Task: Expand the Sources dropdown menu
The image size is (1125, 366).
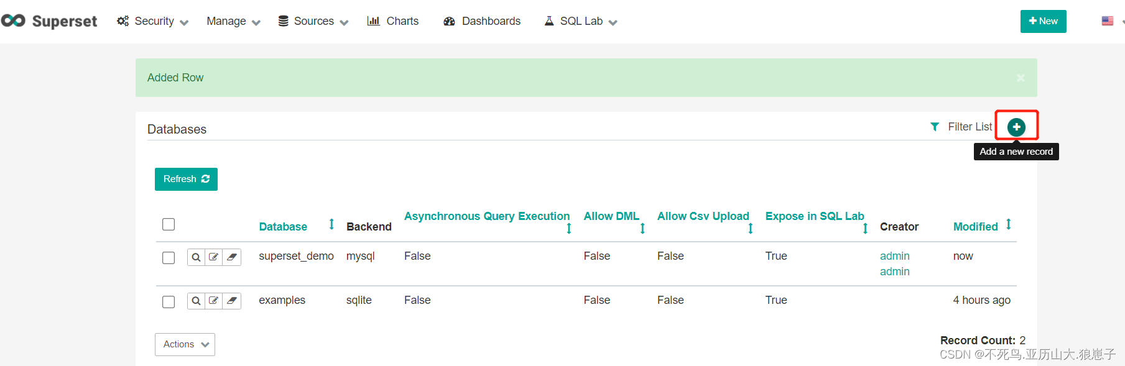Action: click(x=313, y=21)
